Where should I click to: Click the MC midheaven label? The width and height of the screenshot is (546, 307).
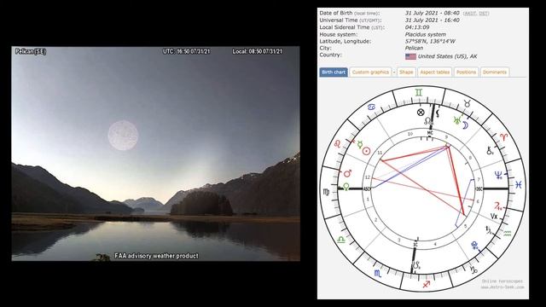coord(430,133)
